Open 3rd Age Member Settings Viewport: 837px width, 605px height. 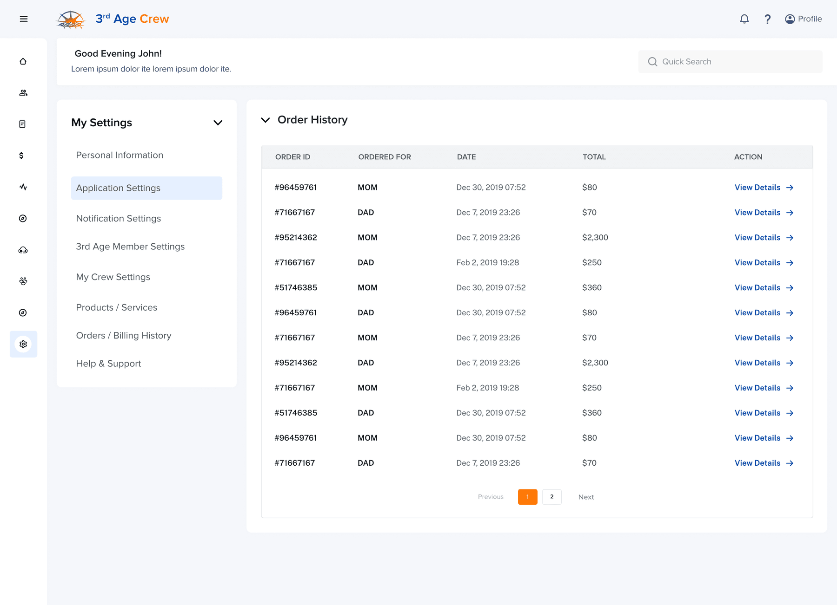(x=130, y=247)
